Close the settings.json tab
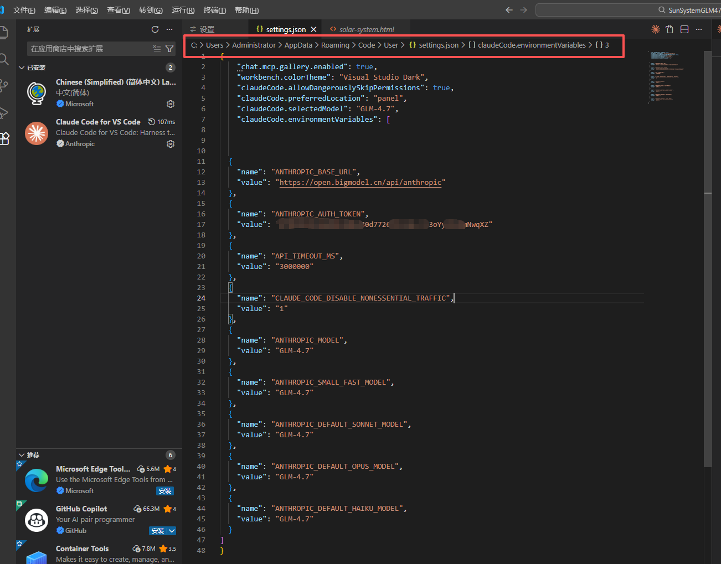 313,29
